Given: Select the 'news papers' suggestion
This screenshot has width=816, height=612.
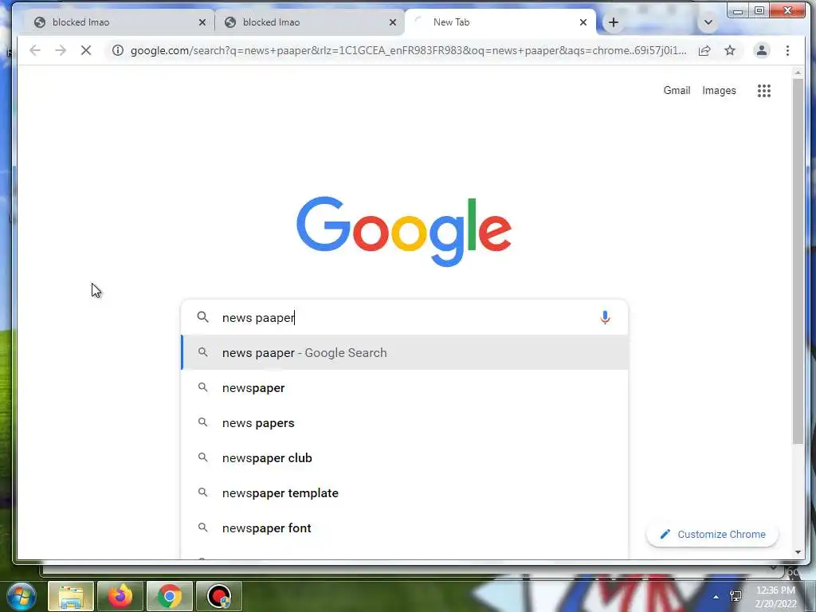Looking at the screenshot, I should 404,423.
